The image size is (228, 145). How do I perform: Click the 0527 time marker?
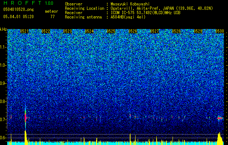pos(154,31)
